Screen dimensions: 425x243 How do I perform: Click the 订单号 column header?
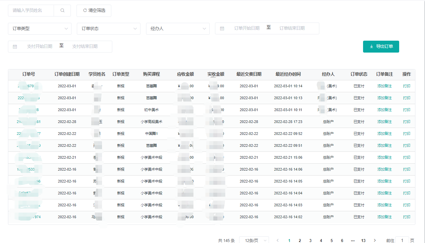[x=29, y=74]
